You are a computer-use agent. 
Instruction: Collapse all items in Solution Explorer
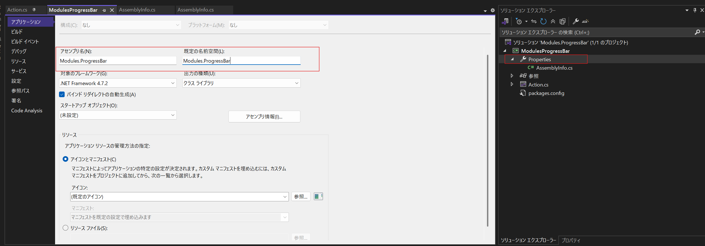[x=553, y=21]
